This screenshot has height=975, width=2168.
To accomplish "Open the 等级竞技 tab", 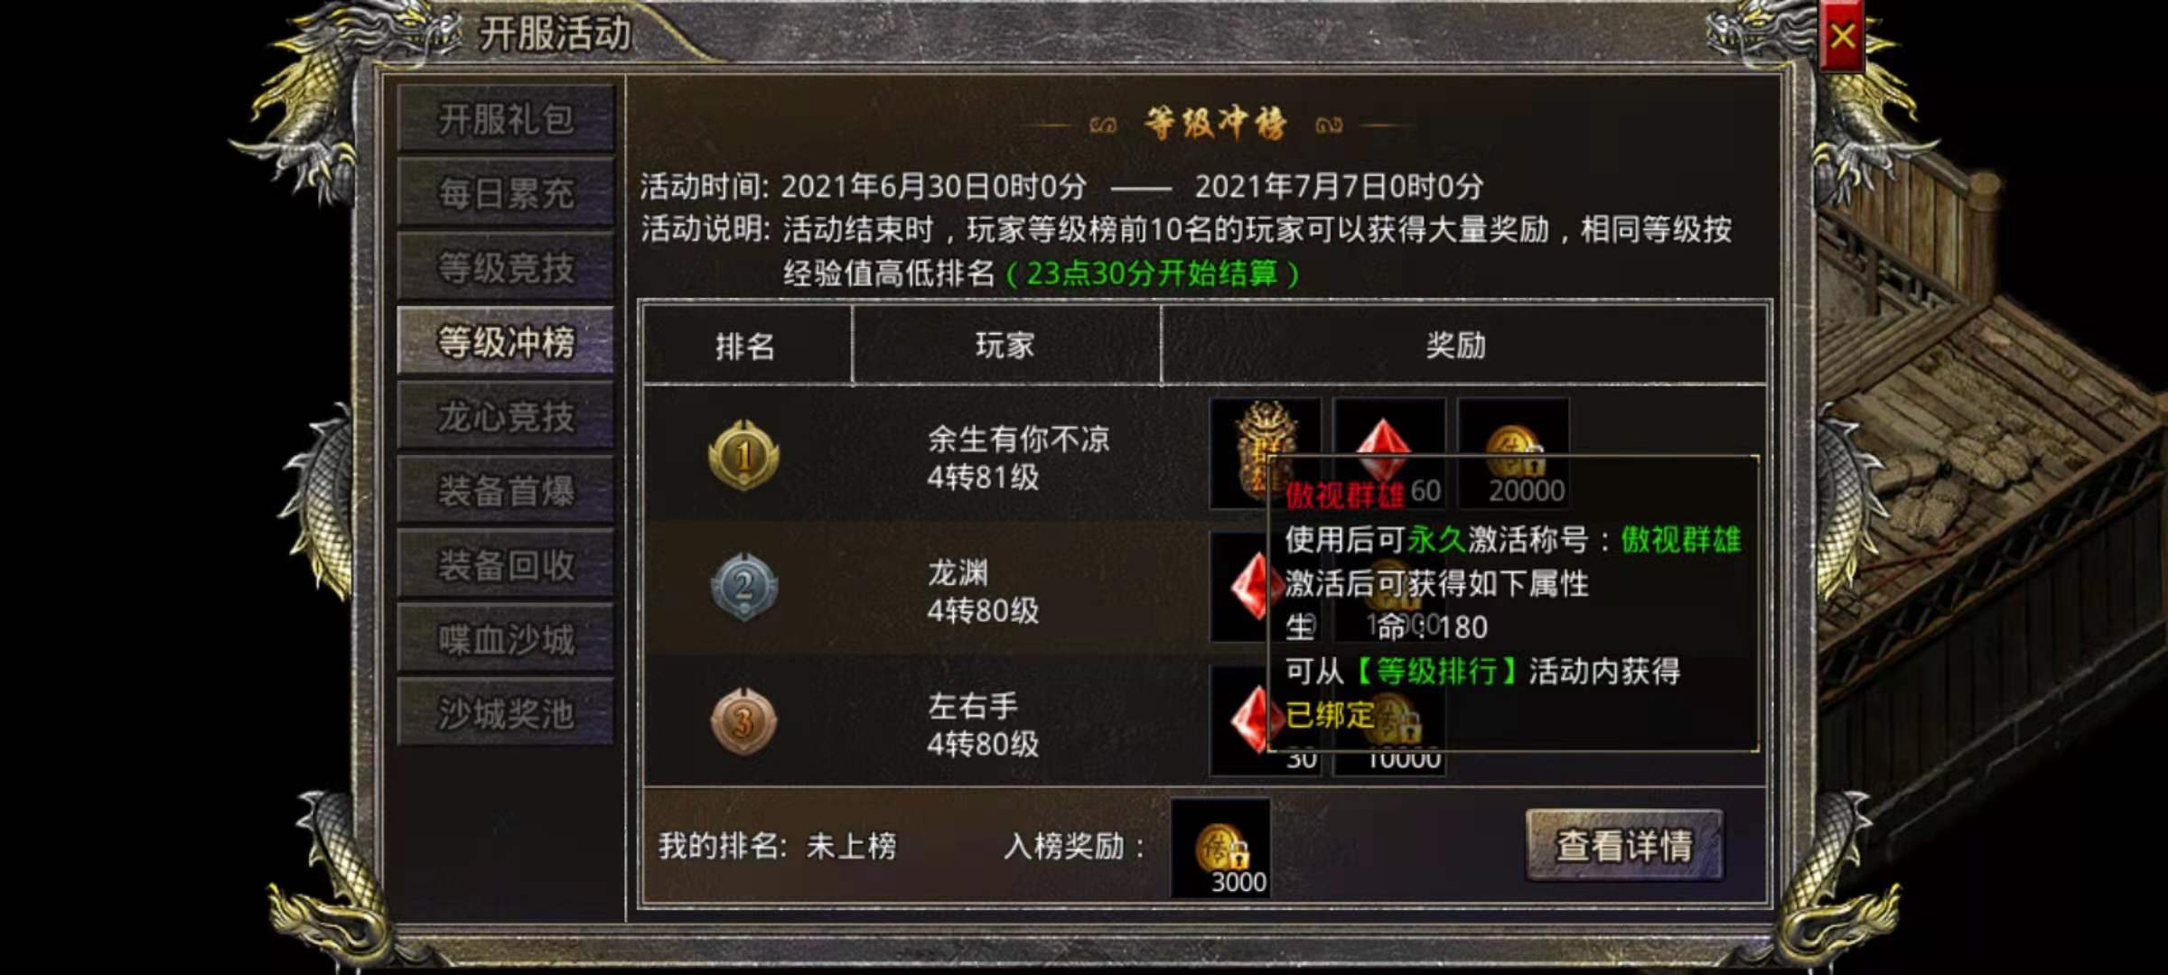I will click(x=506, y=267).
